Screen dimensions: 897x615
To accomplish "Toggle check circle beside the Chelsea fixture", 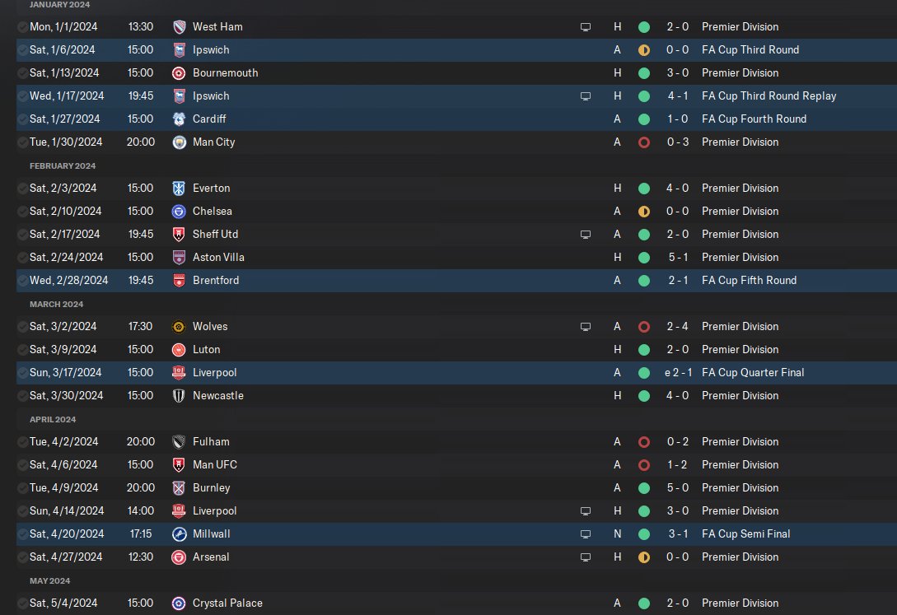I will [x=22, y=212].
